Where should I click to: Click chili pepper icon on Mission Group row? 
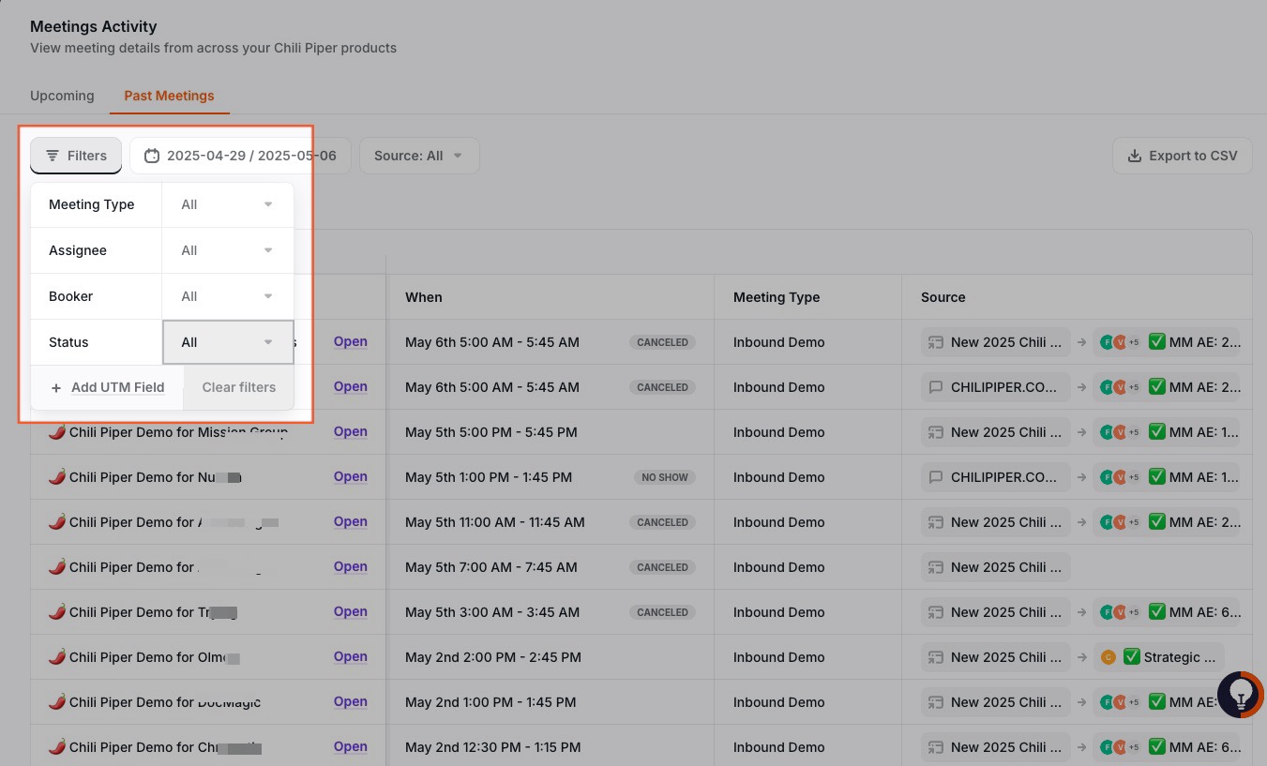tap(56, 432)
